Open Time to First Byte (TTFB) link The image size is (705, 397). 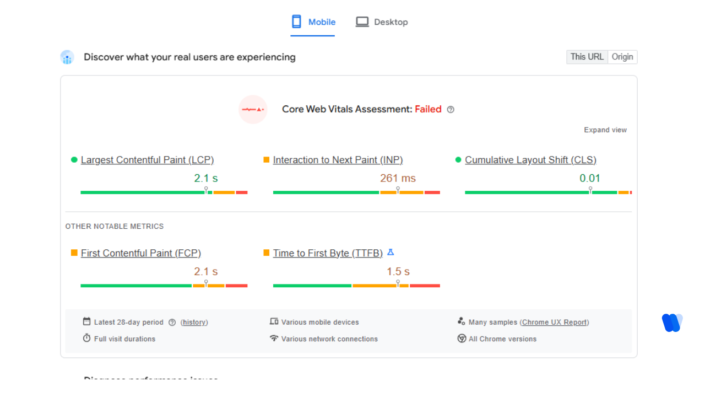(328, 253)
